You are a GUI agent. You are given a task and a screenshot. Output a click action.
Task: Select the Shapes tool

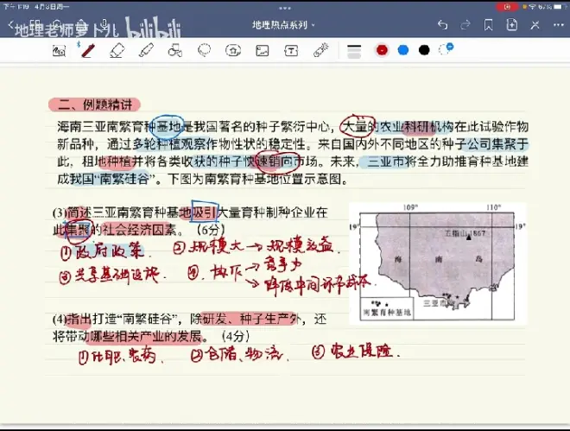click(x=175, y=50)
